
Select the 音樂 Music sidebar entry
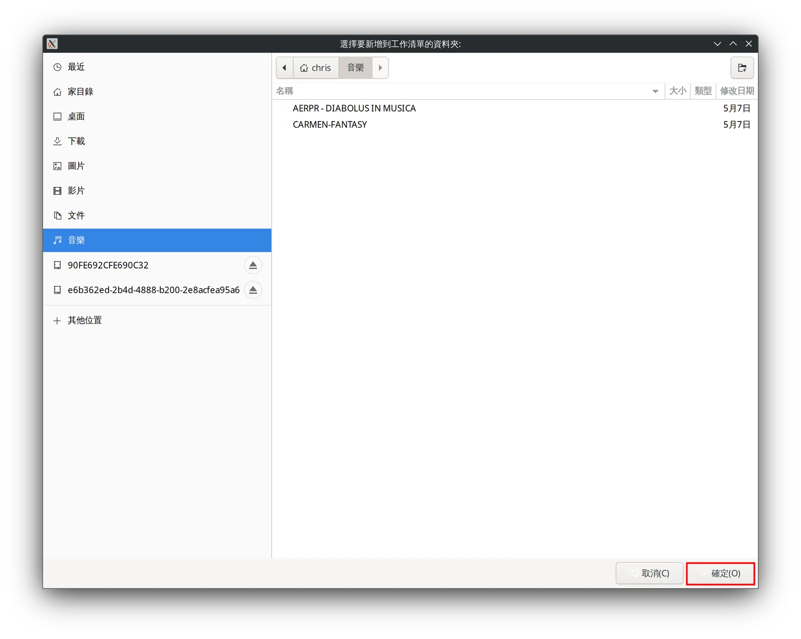(x=157, y=240)
